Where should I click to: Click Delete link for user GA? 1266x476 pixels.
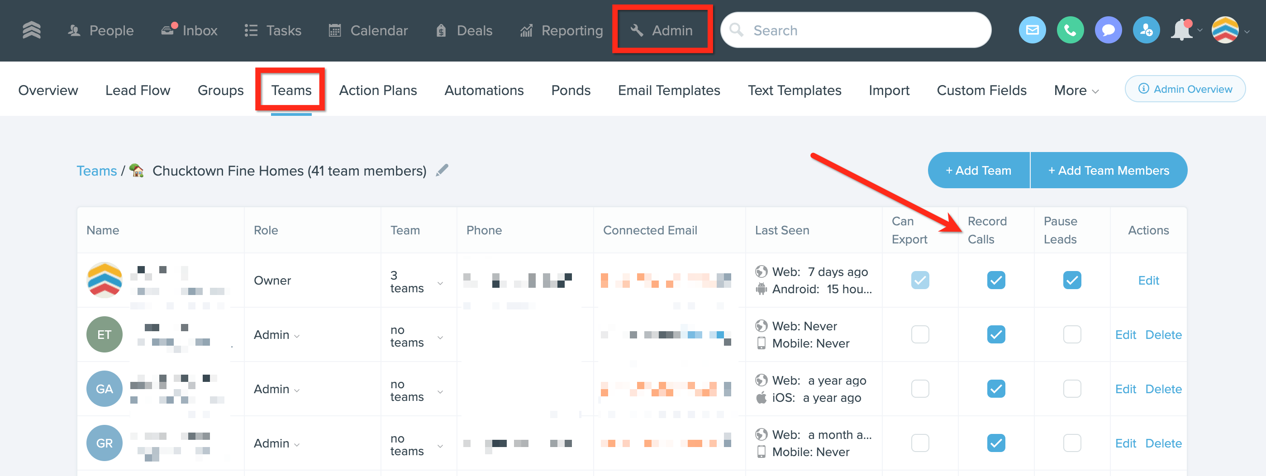click(1163, 389)
